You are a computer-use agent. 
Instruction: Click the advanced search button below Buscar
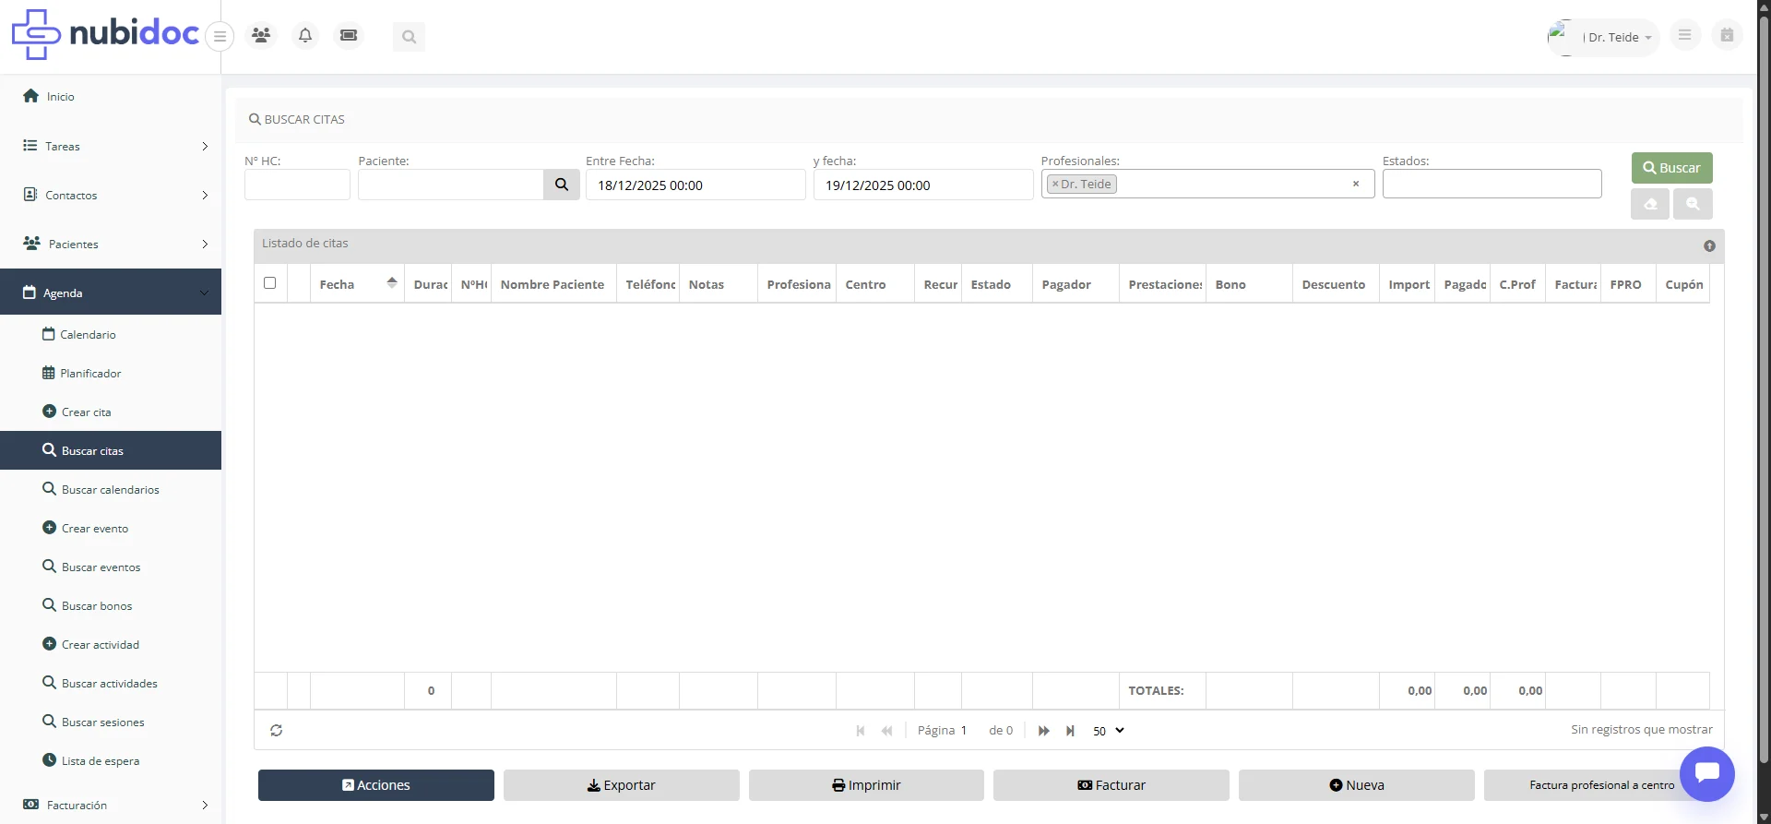[1693, 204]
